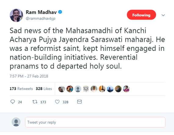Open first liker's avatar in row
Image resolution: width=174 pixels, height=135 pixels.
[x=62, y=89]
